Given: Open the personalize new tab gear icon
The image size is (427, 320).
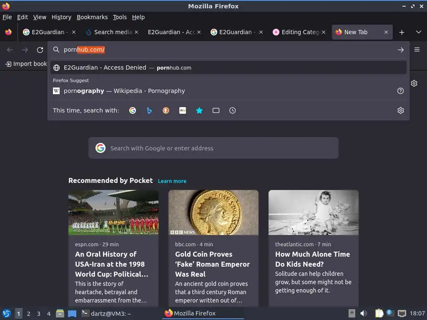Looking at the screenshot, I should pos(414,83).
